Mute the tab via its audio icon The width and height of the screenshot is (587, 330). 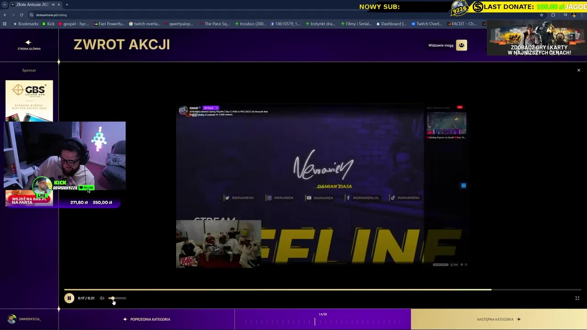(53, 5)
